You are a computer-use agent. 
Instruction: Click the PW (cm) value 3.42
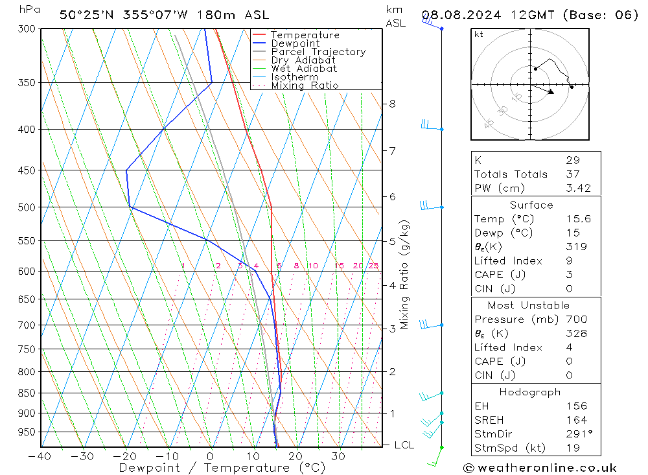tap(578, 188)
